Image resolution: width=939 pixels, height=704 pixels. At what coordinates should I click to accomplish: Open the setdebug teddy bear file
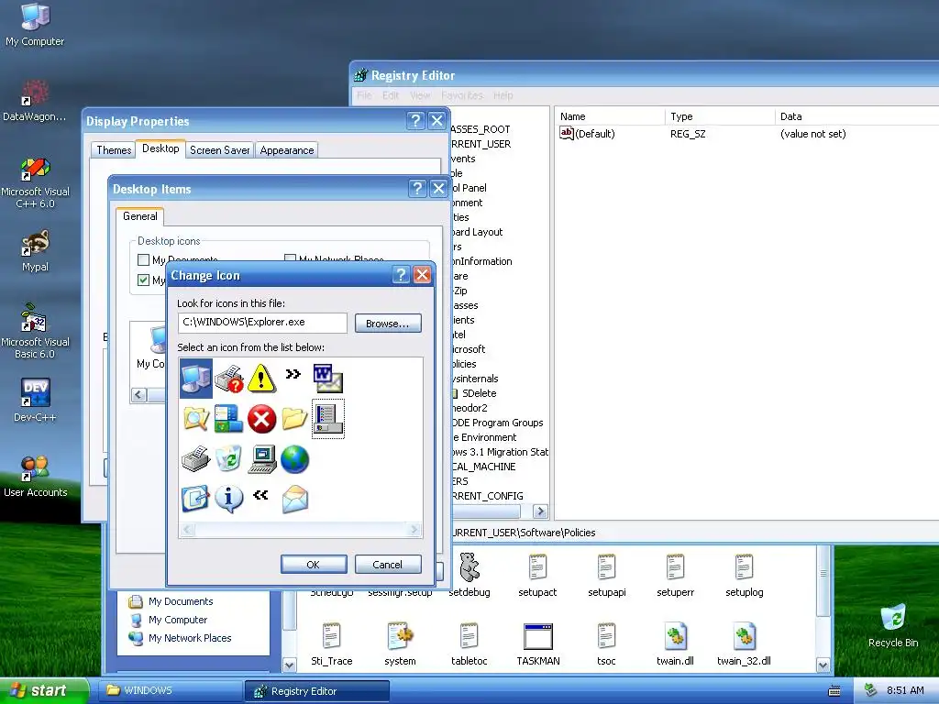(x=469, y=574)
